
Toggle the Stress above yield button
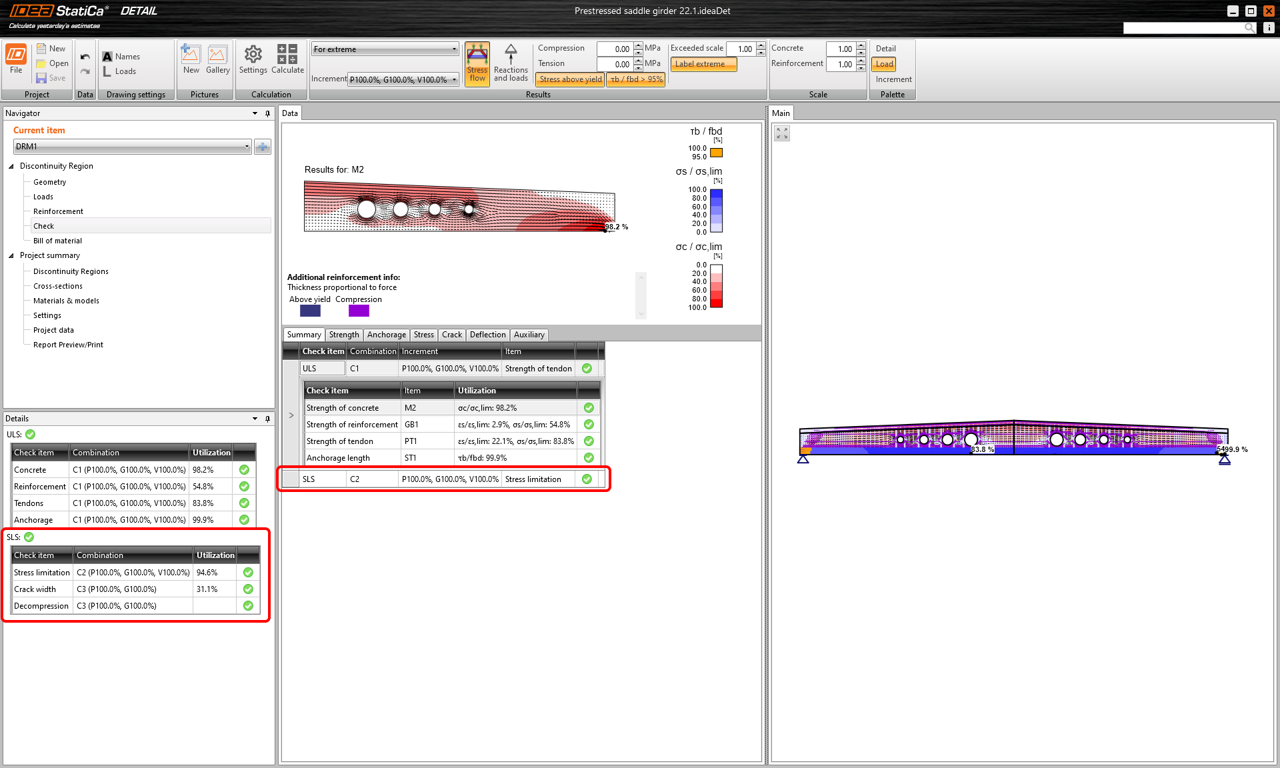(x=570, y=79)
